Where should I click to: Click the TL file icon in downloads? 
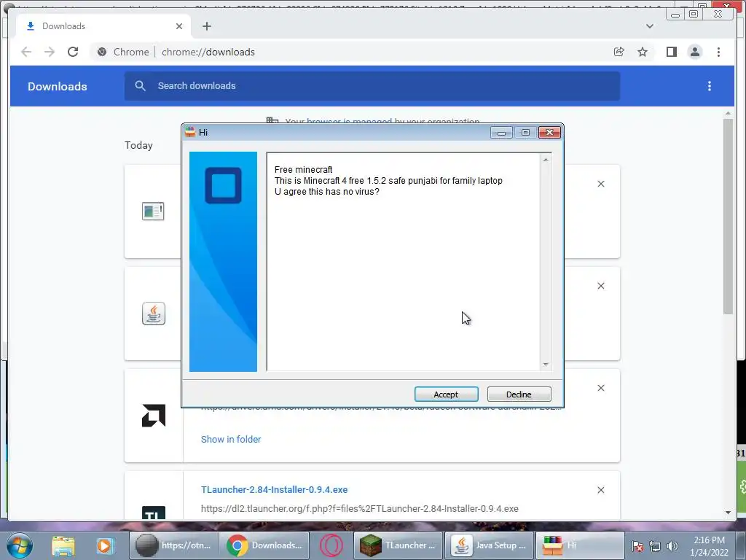pos(154,513)
